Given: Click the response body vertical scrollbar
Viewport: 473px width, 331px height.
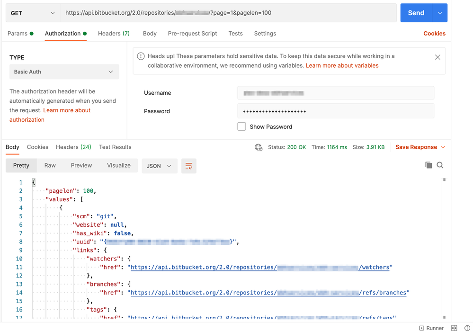Looking at the screenshot, I should click(x=444, y=248).
